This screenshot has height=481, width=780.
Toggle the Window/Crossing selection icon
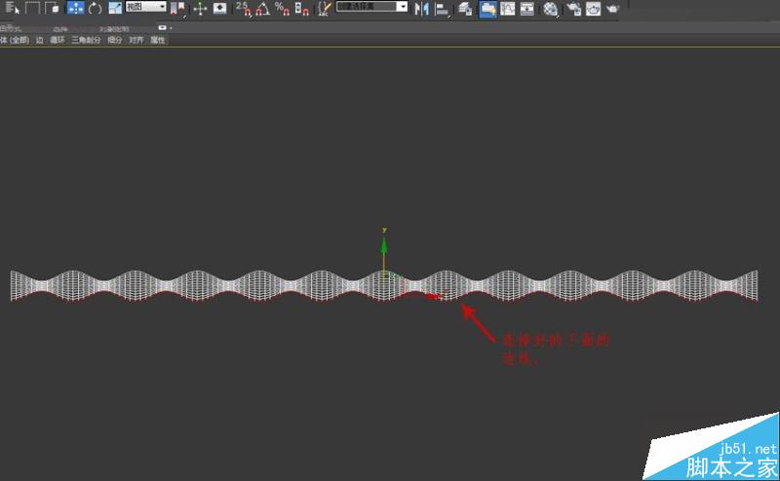click(x=53, y=8)
